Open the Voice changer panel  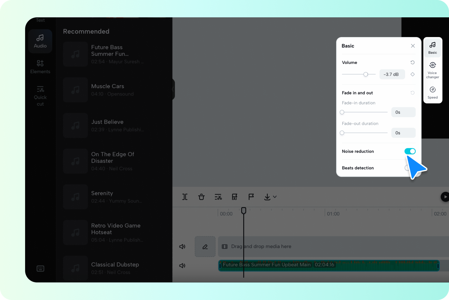pos(433,70)
